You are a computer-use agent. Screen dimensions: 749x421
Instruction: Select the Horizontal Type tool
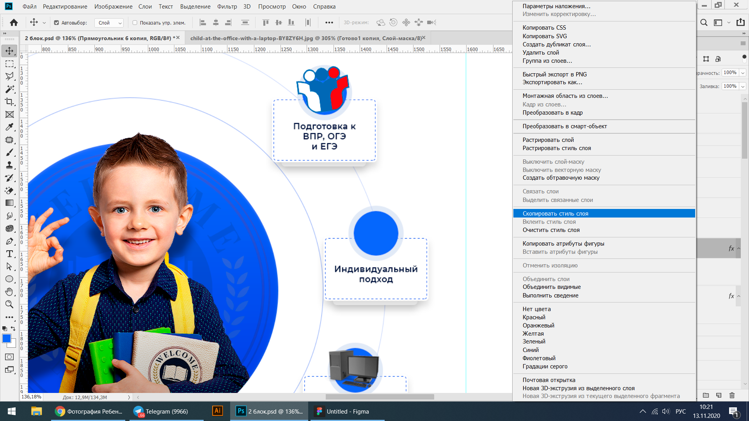[9, 254]
